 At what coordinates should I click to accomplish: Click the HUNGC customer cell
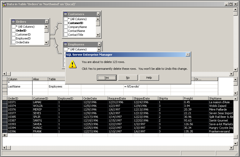click(x=45, y=128)
